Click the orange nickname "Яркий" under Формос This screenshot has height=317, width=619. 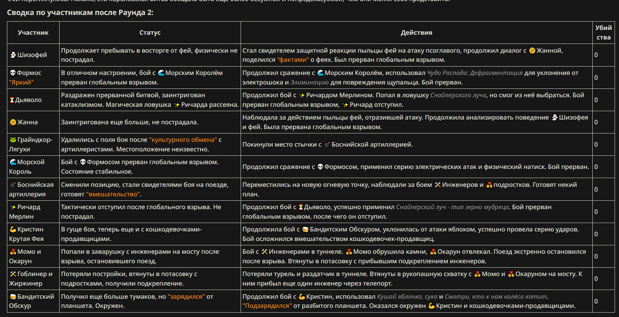tap(21, 82)
